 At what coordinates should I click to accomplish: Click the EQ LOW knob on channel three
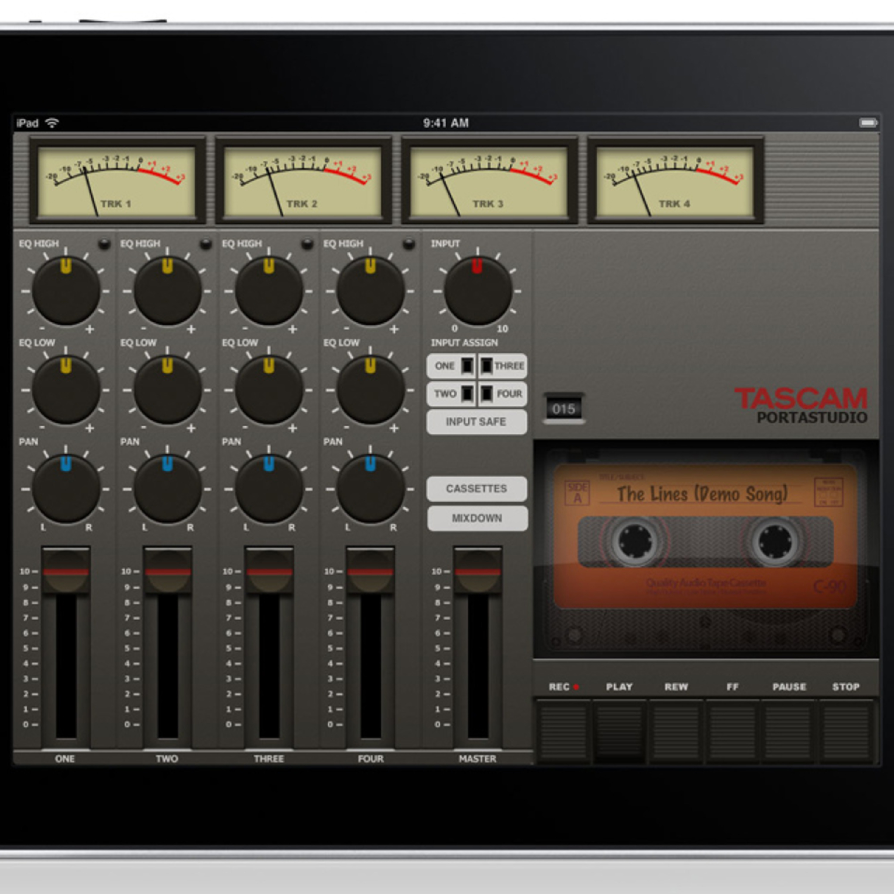point(269,389)
